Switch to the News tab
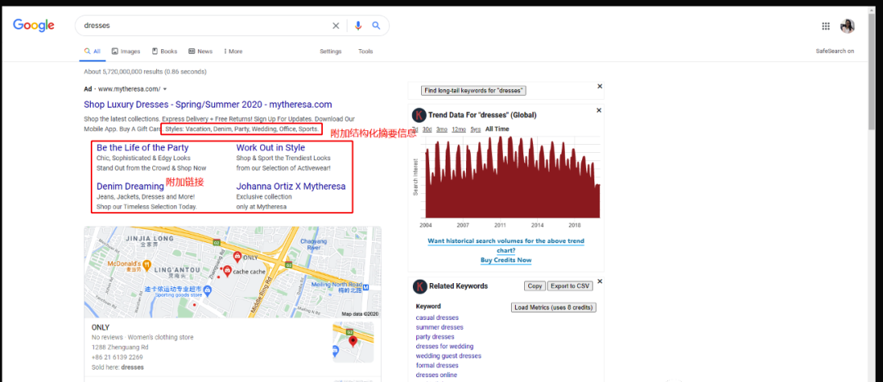This screenshot has height=382, width=883. click(200, 52)
